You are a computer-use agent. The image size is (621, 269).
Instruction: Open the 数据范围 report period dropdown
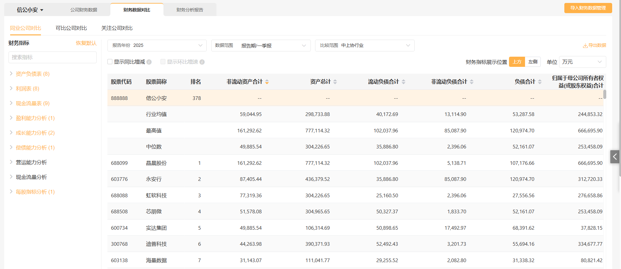(x=261, y=46)
